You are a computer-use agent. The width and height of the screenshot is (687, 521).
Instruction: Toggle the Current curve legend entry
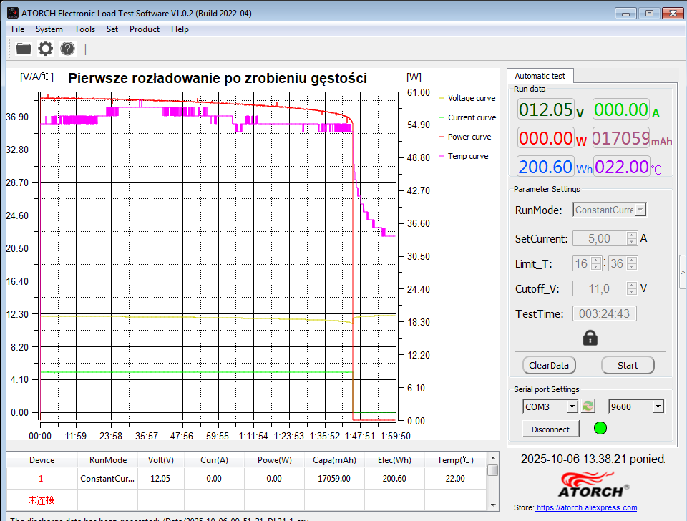(467, 117)
